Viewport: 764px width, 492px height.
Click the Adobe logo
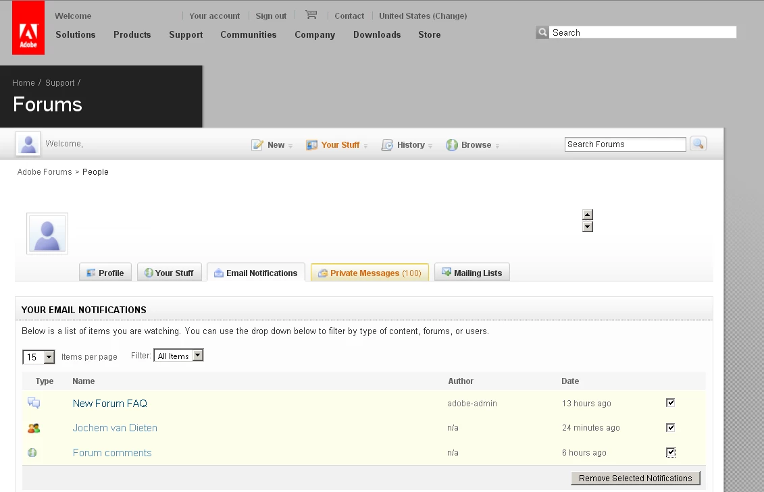[28, 28]
